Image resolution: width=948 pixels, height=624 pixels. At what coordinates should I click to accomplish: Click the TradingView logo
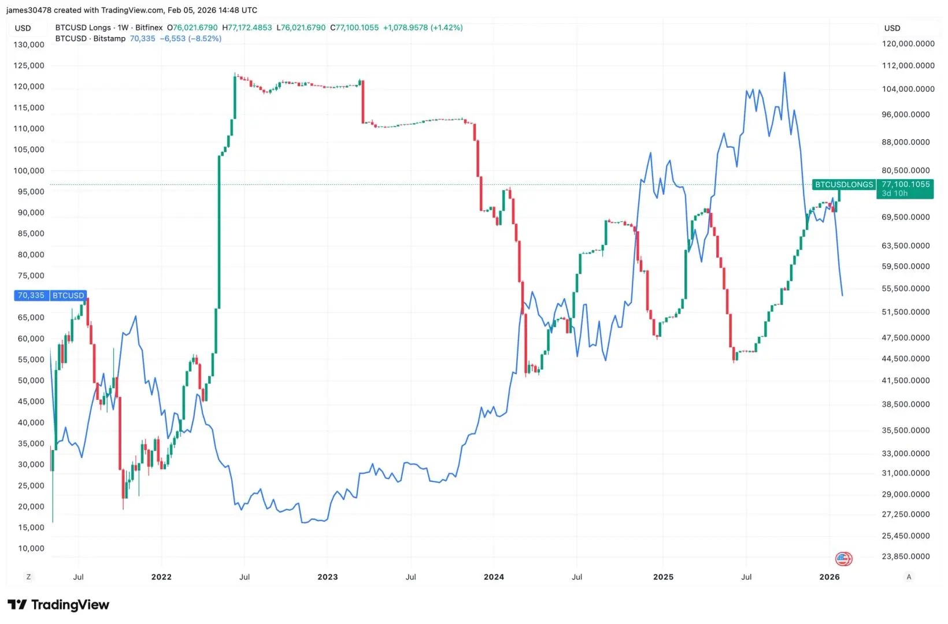click(x=58, y=604)
